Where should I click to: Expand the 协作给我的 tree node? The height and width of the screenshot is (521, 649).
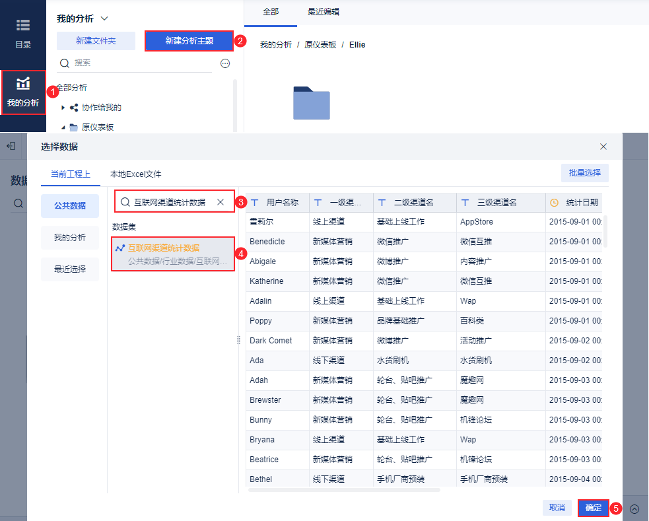pos(63,108)
